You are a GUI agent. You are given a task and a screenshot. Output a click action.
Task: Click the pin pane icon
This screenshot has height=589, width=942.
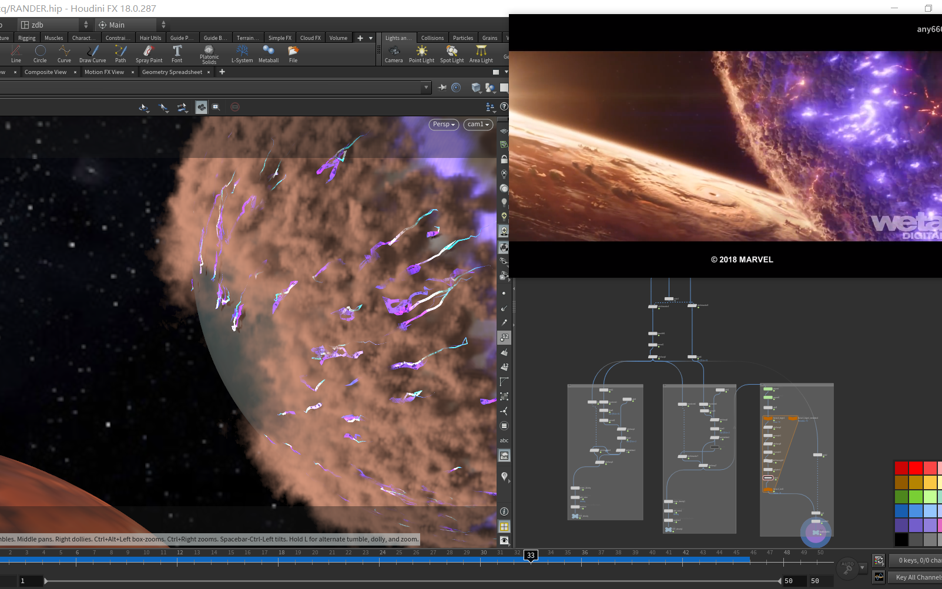click(x=442, y=87)
